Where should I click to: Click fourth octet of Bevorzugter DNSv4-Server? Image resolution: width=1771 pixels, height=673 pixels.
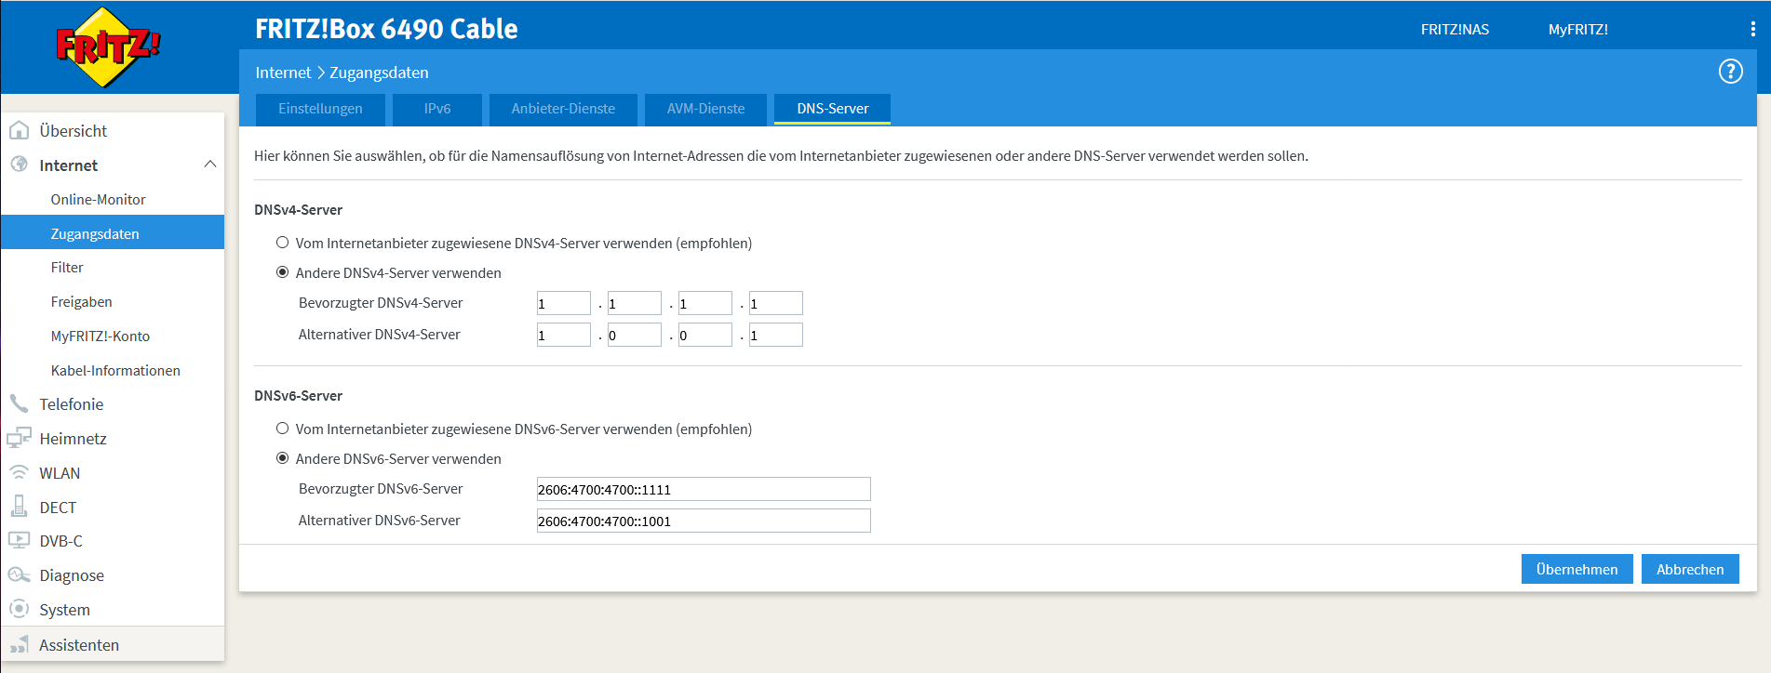point(776,303)
